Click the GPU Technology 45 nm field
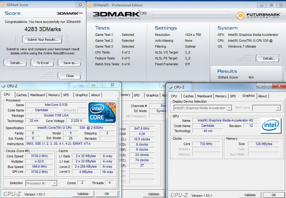Image resolution: width=286 pixels, height=198 pixels. [208, 131]
